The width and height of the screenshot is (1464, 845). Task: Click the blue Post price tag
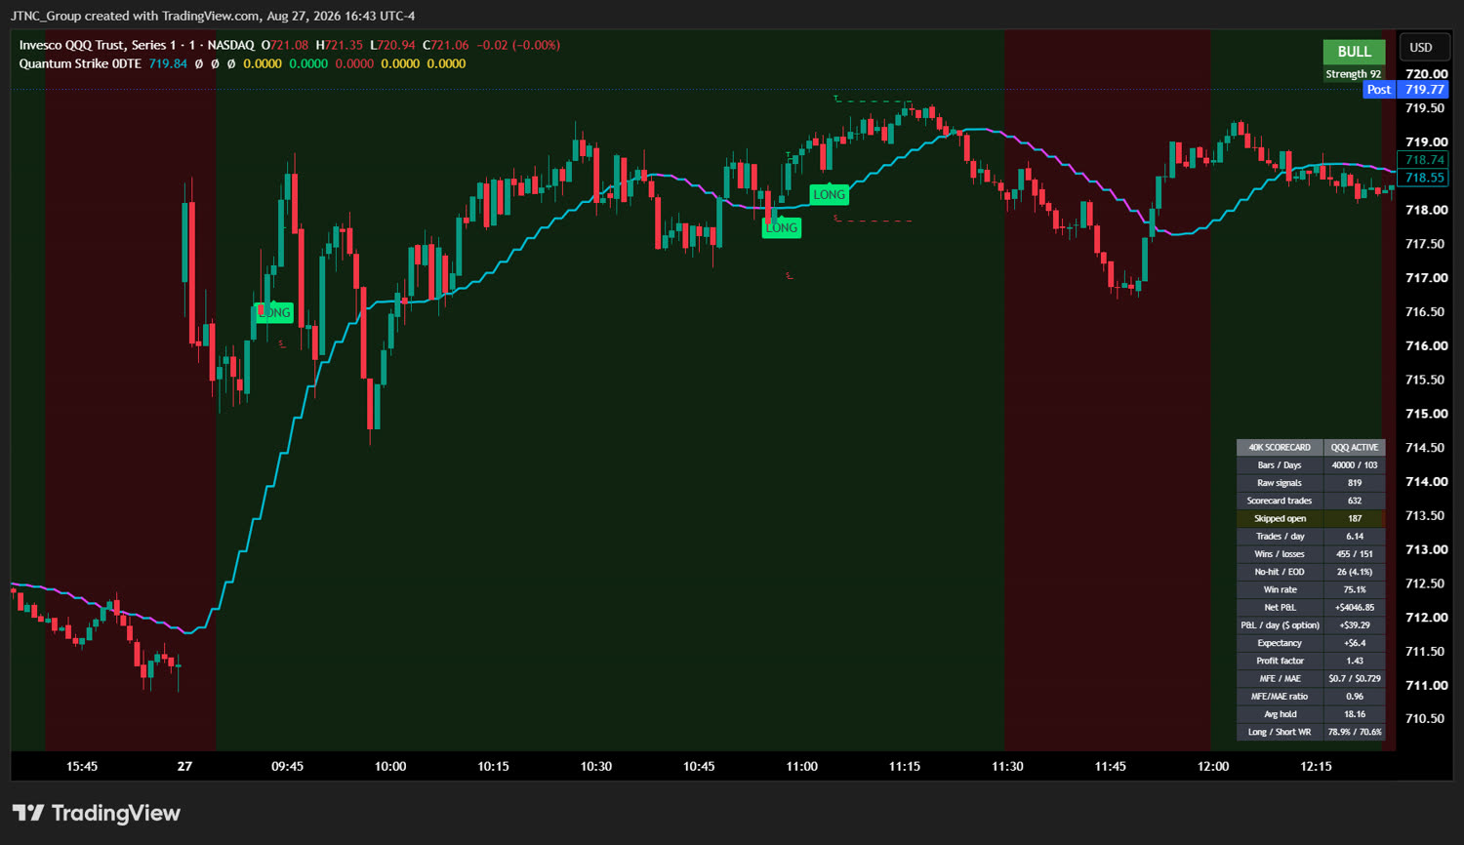tap(1379, 90)
